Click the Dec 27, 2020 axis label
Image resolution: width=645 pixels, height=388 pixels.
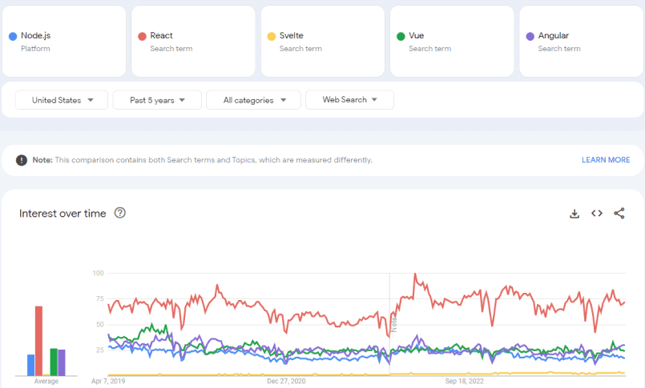[x=286, y=381]
